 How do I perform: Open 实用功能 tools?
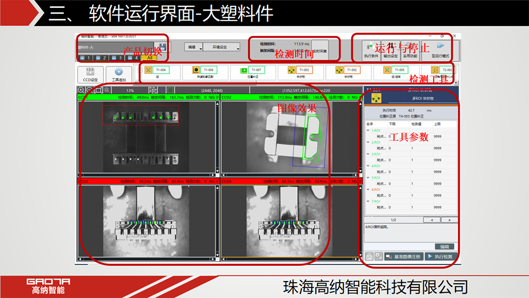pyautogui.click(x=410, y=50)
